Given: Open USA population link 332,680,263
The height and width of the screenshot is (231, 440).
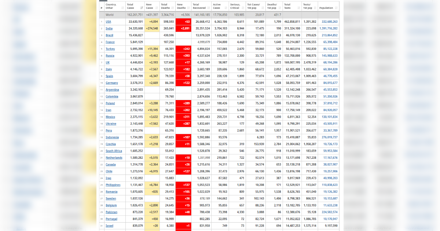Looking at the screenshot, I should coord(330,22).
